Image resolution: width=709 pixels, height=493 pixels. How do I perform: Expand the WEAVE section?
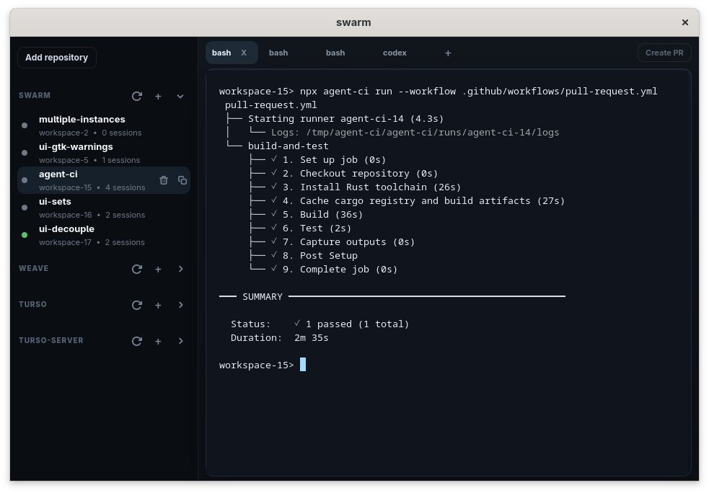click(x=180, y=269)
